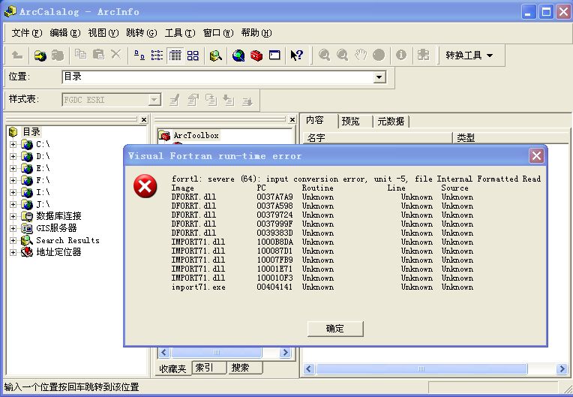Expand the F:\ tree node
This screenshot has height=397, width=573.
[x=13, y=181]
